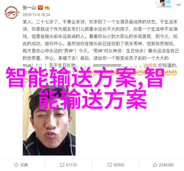
Task: Enlarge the attached selfie photo
Action: [49, 121]
